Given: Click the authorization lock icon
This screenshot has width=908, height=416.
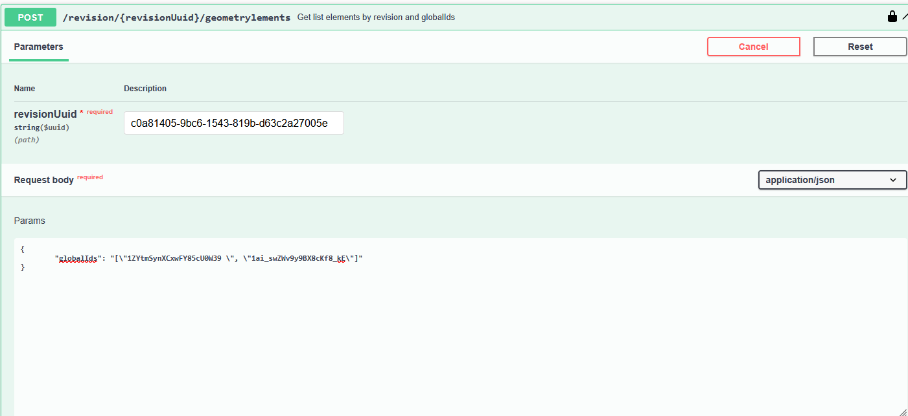Looking at the screenshot, I should [892, 17].
